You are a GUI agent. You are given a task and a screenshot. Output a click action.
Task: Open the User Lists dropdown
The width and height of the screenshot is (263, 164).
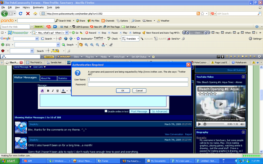tap(39, 67)
